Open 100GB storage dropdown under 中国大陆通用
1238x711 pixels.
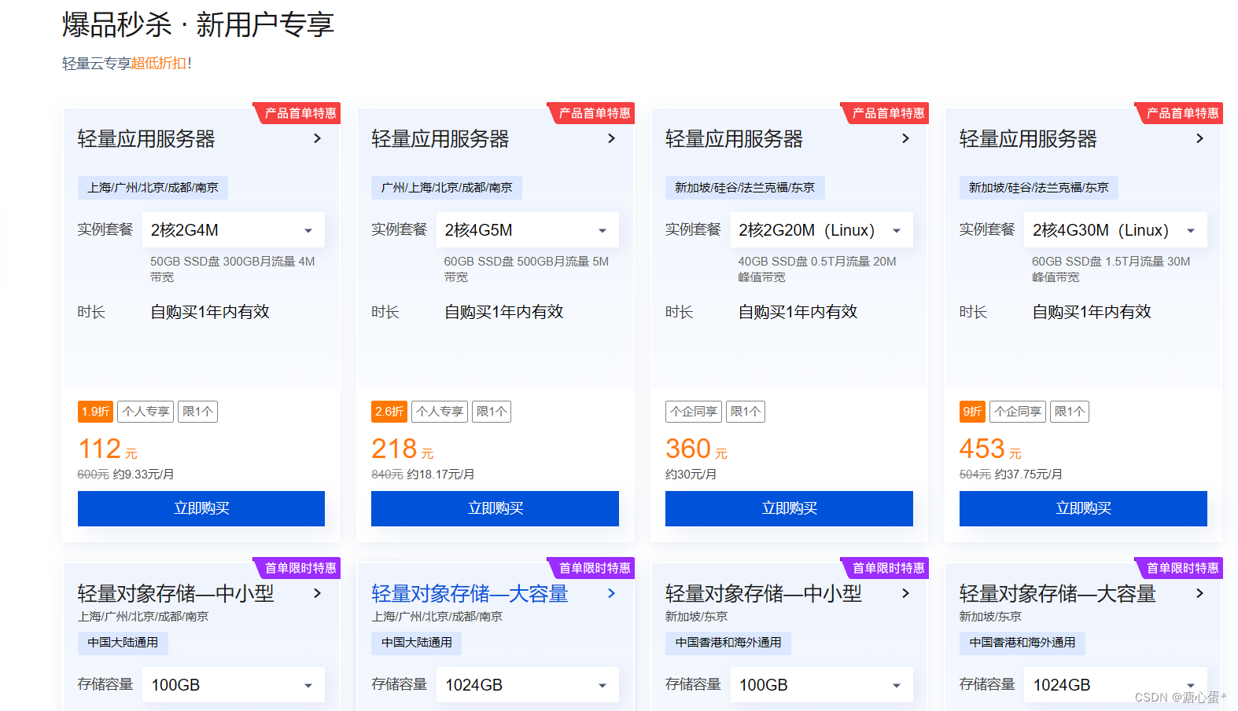coord(234,685)
